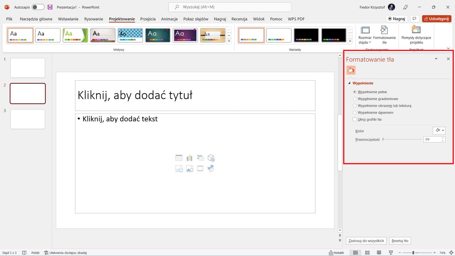
Task: Insert a 3D model via the placeholder icon
Action: pyautogui.click(x=211, y=158)
